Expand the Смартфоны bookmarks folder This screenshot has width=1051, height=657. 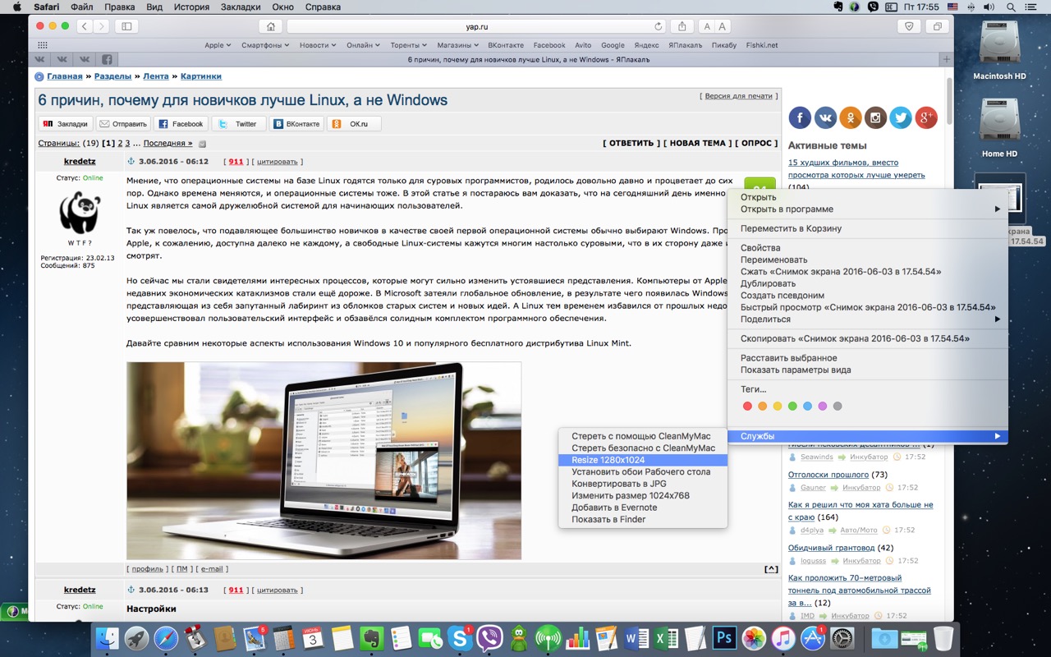tap(266, 45)
